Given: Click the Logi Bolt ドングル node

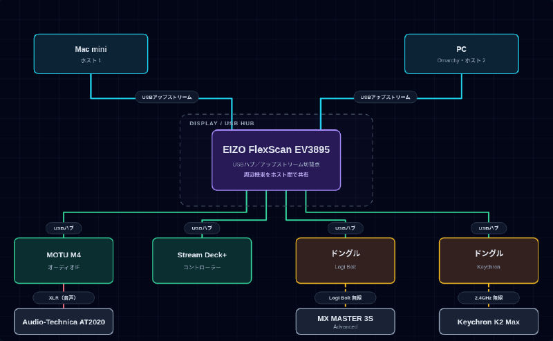Looking at the screenshot, I should (x=345, y=261).
